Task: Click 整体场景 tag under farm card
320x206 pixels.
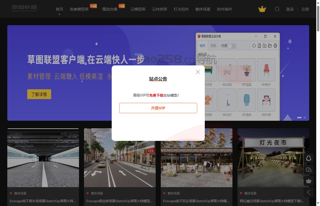Action: coord(174,193)
